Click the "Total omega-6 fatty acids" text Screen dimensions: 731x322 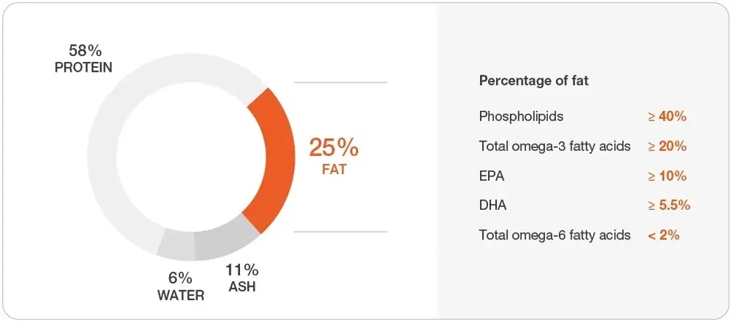tap(555, 235)
